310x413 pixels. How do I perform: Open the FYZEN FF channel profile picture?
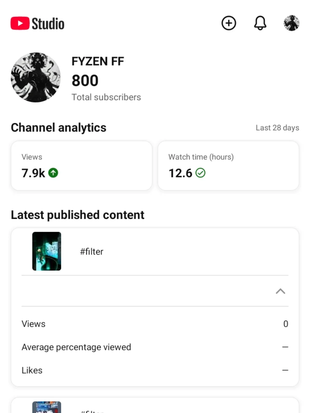pos(36,77)
